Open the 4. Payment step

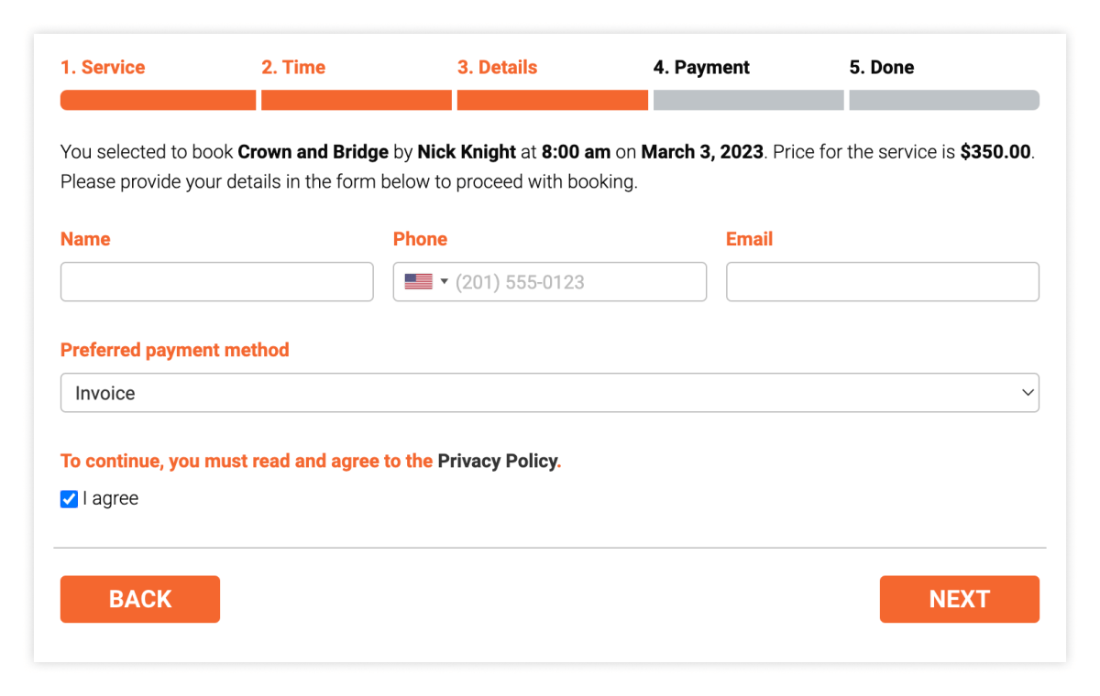(701, 67)
